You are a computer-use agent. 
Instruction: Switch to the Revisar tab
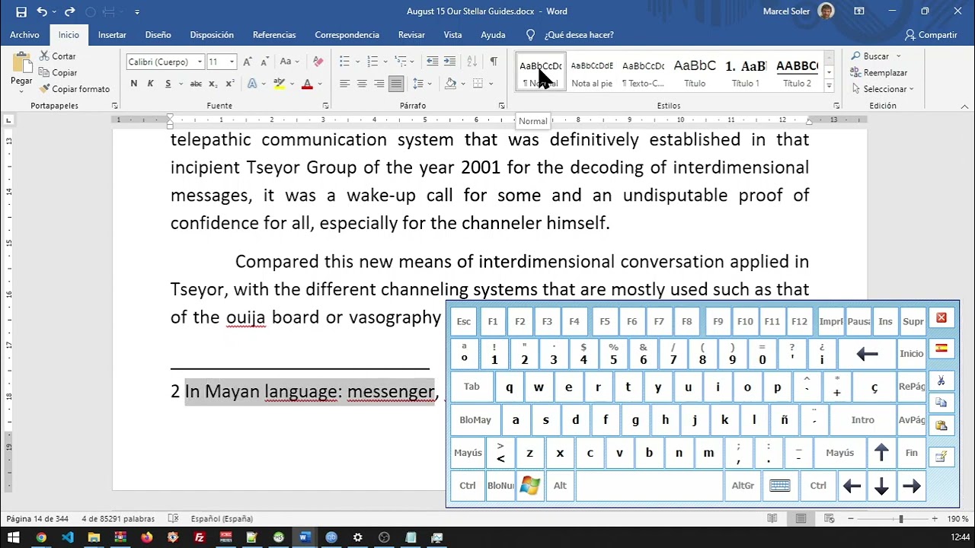click(x=411, y=35)
